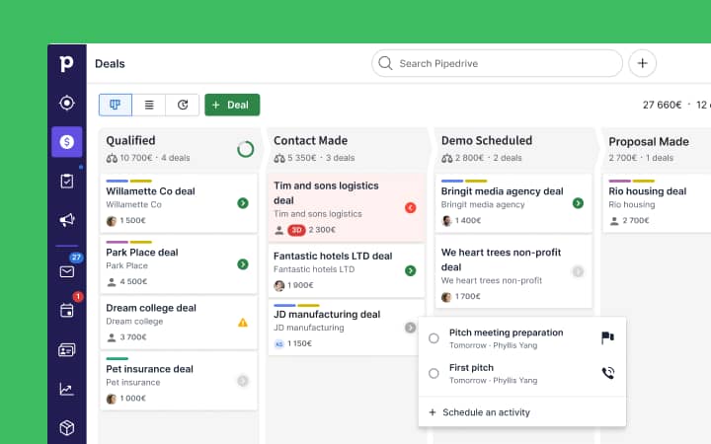The height and width of the screenshot is (444, 711).
Task: Mark First pitch activity as done
Action: (434, 373)
